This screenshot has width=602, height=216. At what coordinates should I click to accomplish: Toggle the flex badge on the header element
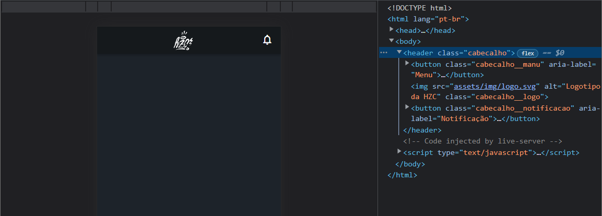pos(527,53)
